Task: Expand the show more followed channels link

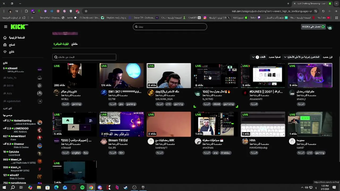Action: click(7, 108)
